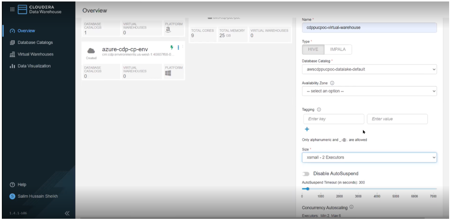Image resolution: width=451 pixels, height=221 pixels.
Task: Click Created status under azure cloud icon
Action: pyautogui.click(x=91, y=58)
